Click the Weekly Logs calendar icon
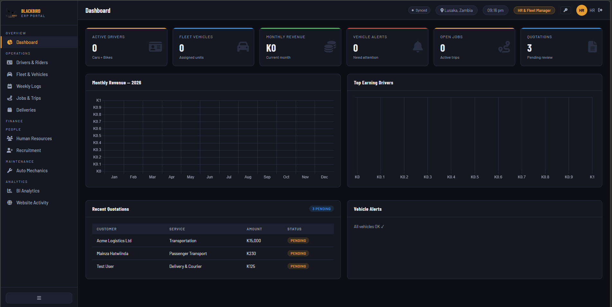The image size is (612, 307). 10,86
